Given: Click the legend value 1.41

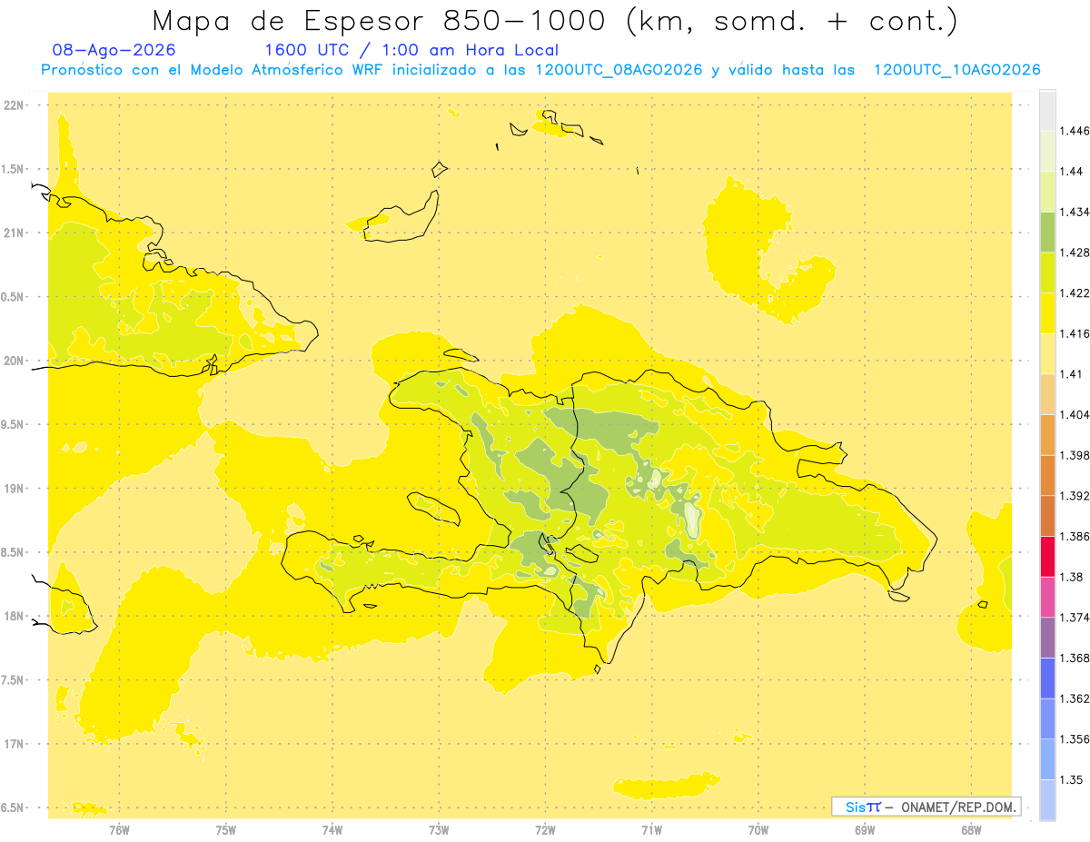Looking at the screenshot, I should 1072,374.
